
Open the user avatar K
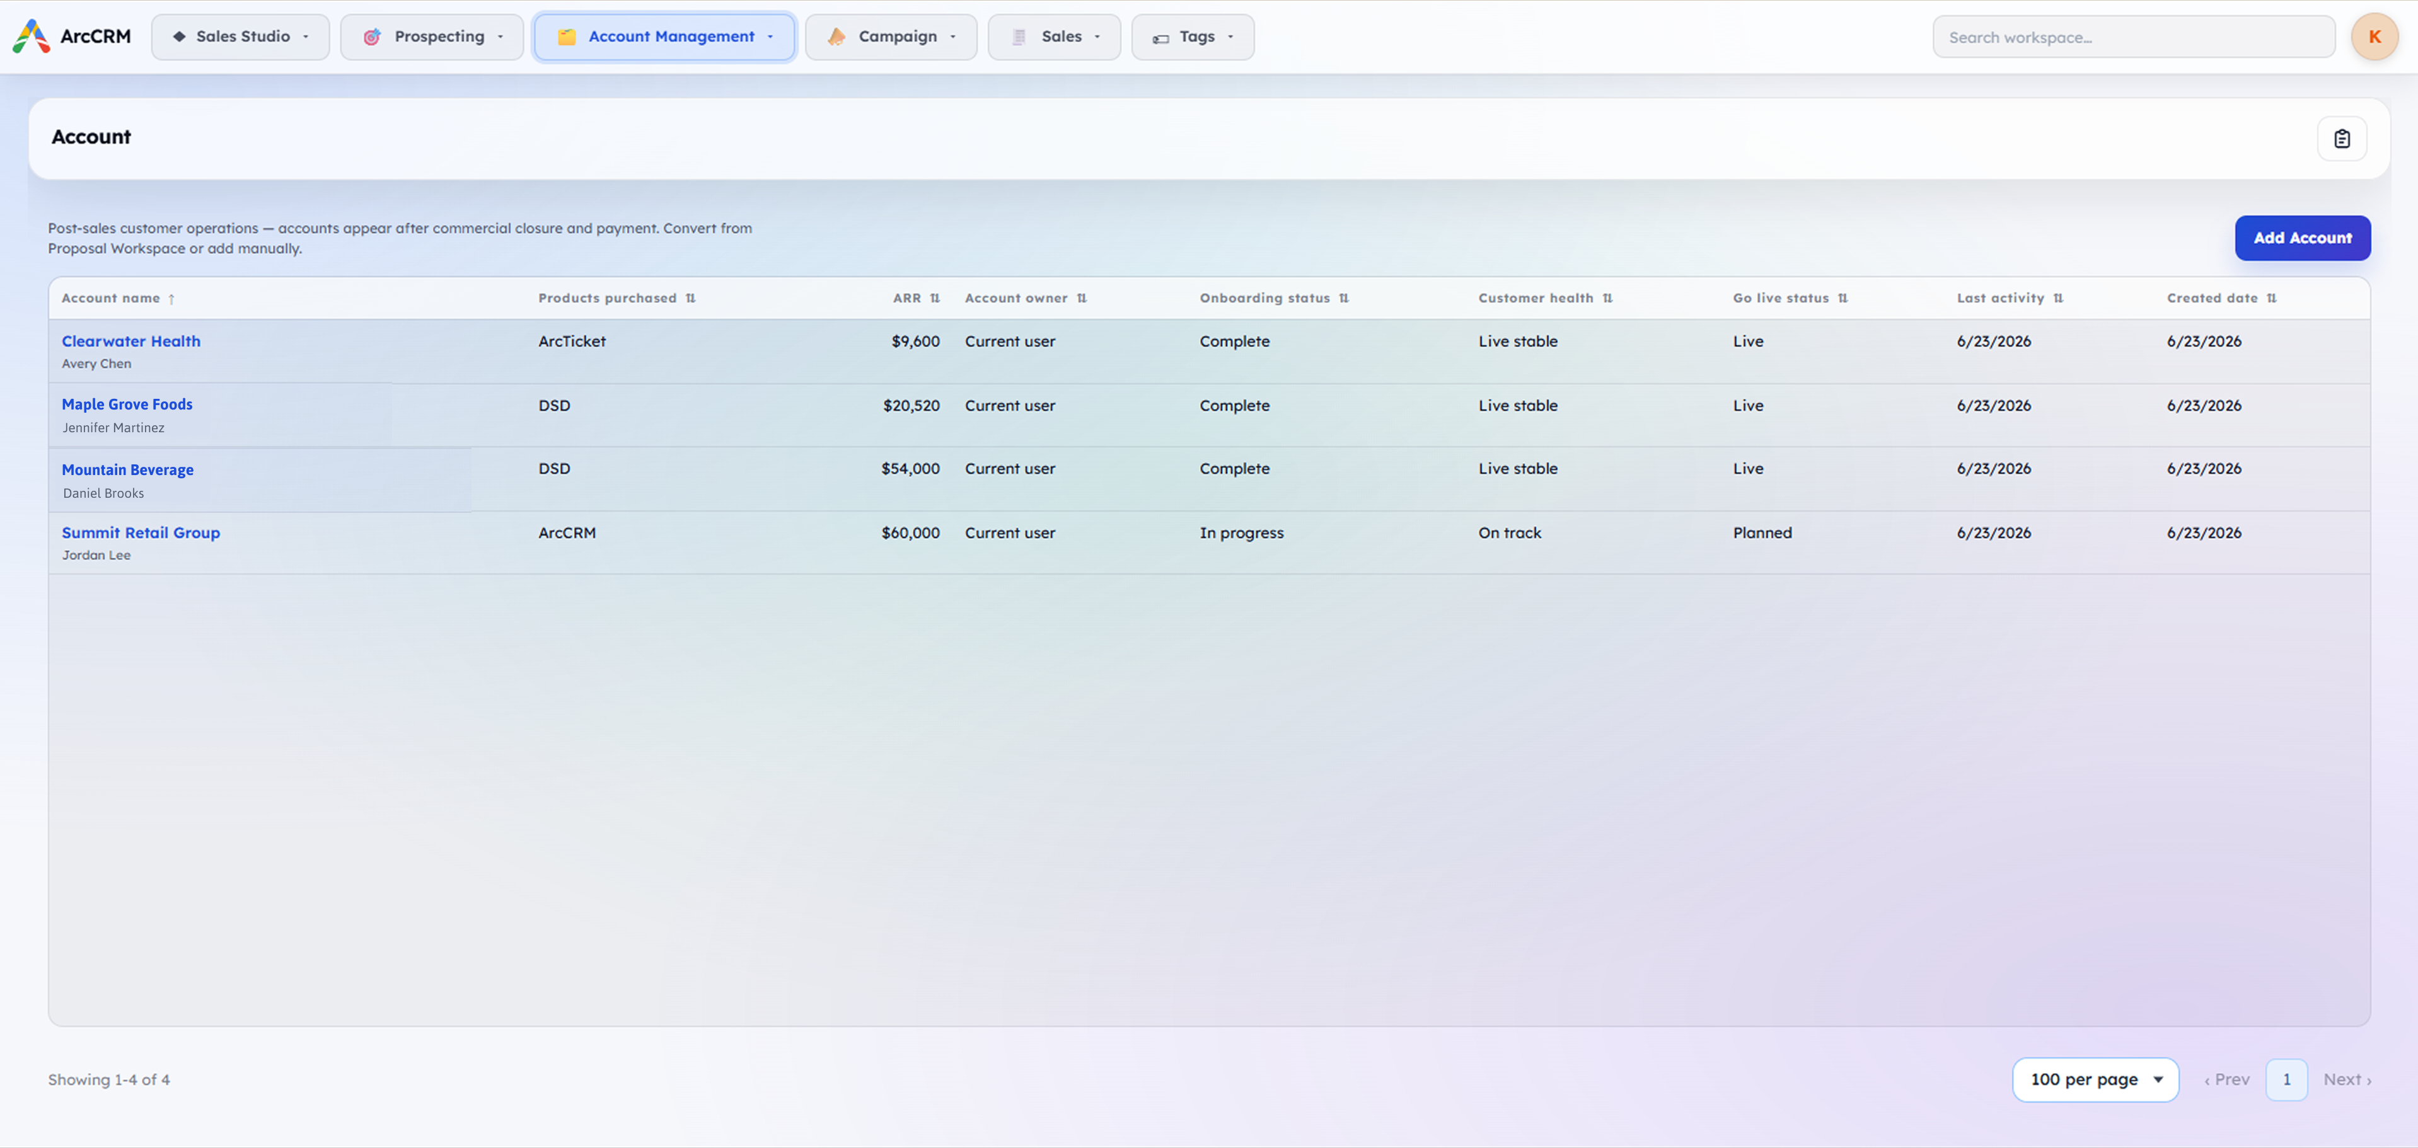(2374, 37)
